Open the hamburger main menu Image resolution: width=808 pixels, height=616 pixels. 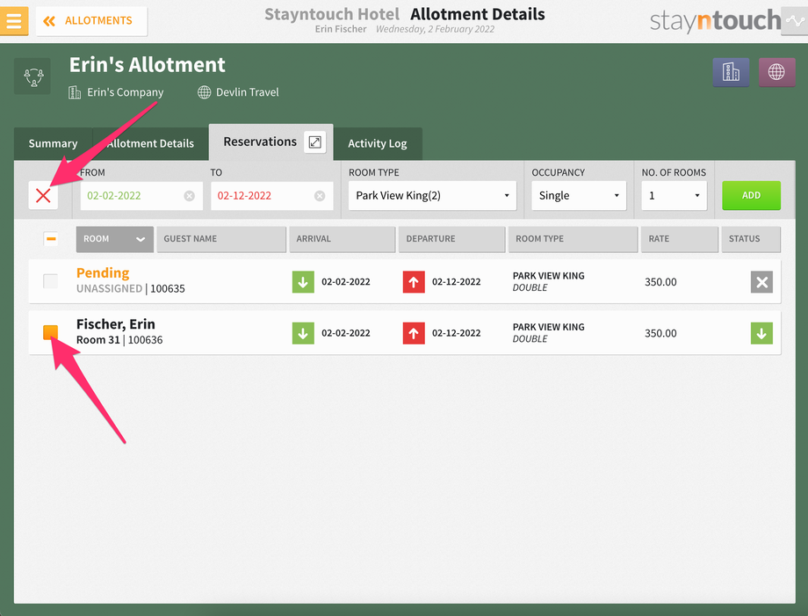tap(14, 20)
